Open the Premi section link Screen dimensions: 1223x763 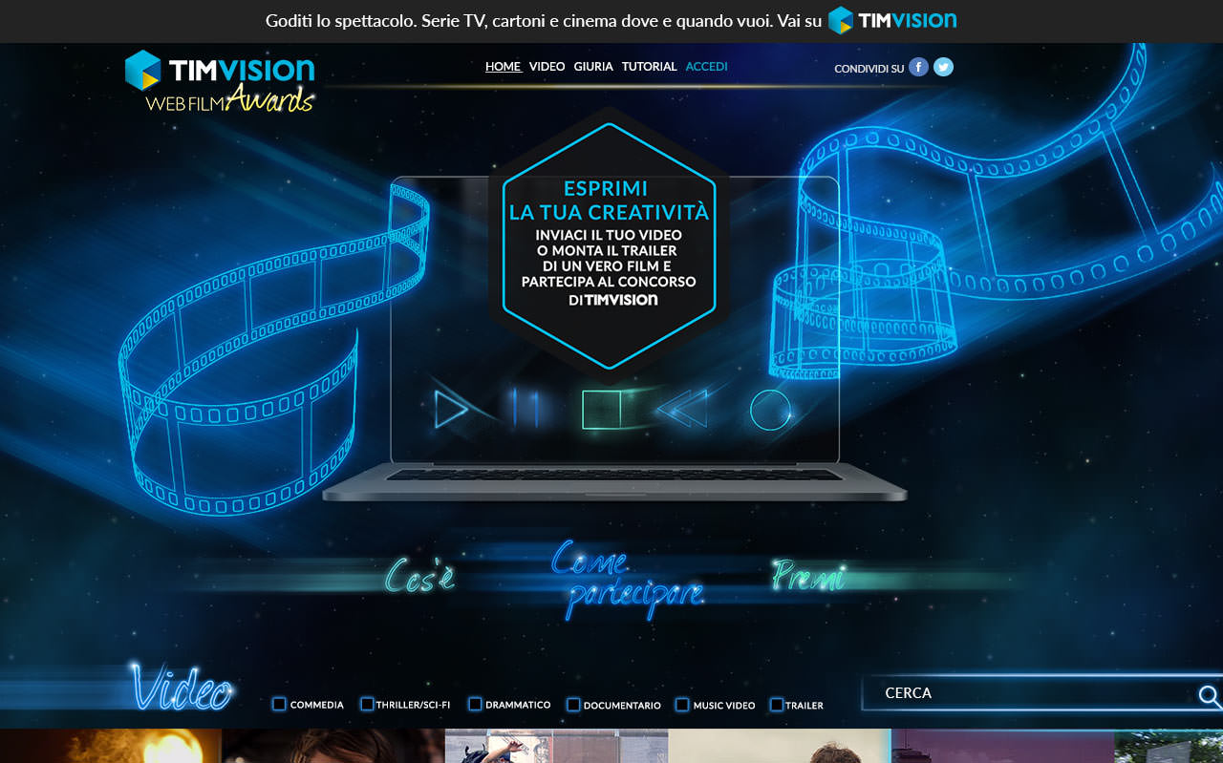coord(808,575)
